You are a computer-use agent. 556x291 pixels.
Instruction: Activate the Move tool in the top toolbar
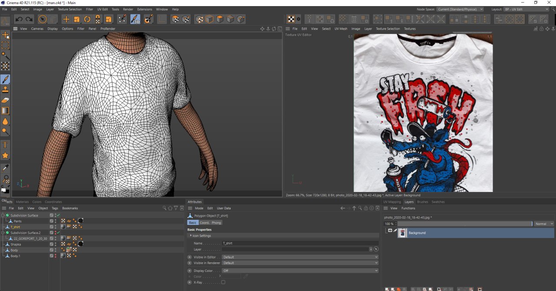click(66, 19)
